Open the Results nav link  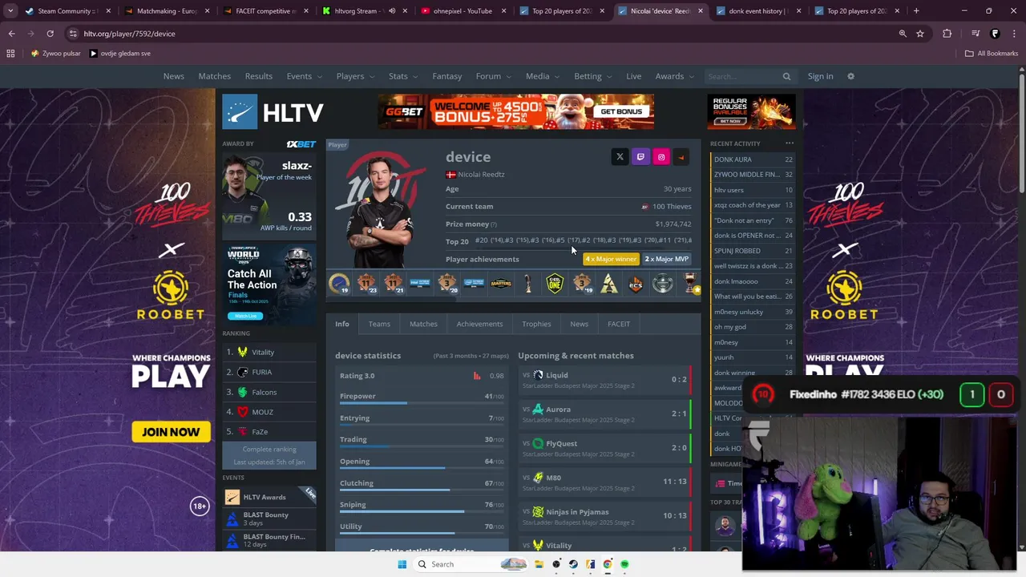tap(258, 76)
